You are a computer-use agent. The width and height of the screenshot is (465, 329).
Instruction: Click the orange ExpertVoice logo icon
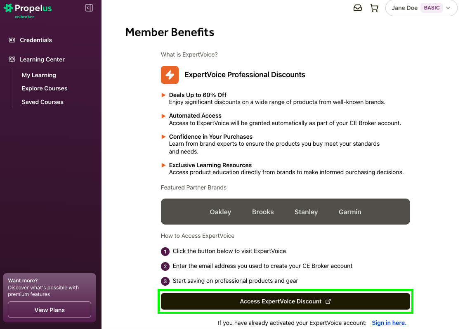point(170,75)
